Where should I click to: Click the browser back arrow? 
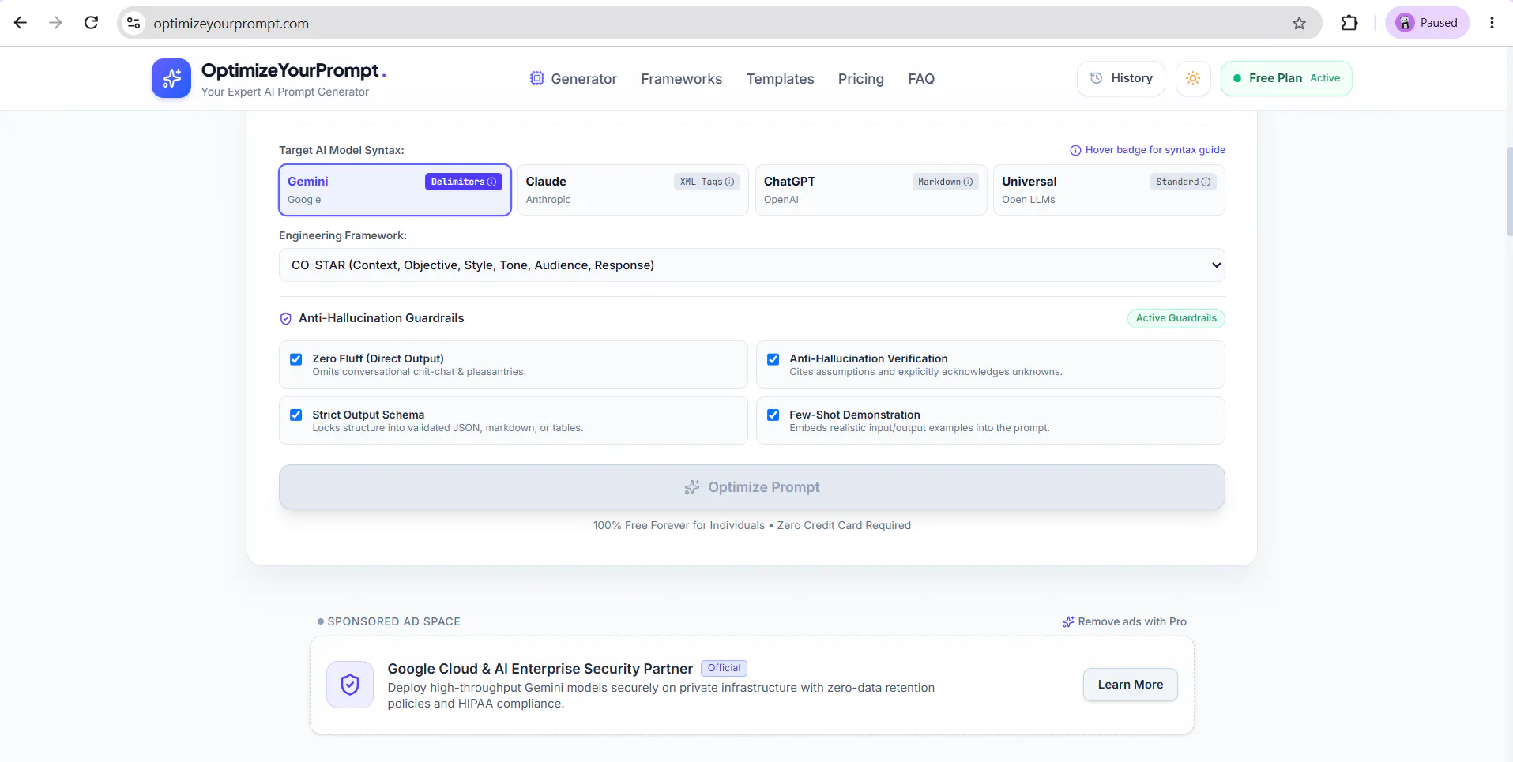(x=21, y=23)
